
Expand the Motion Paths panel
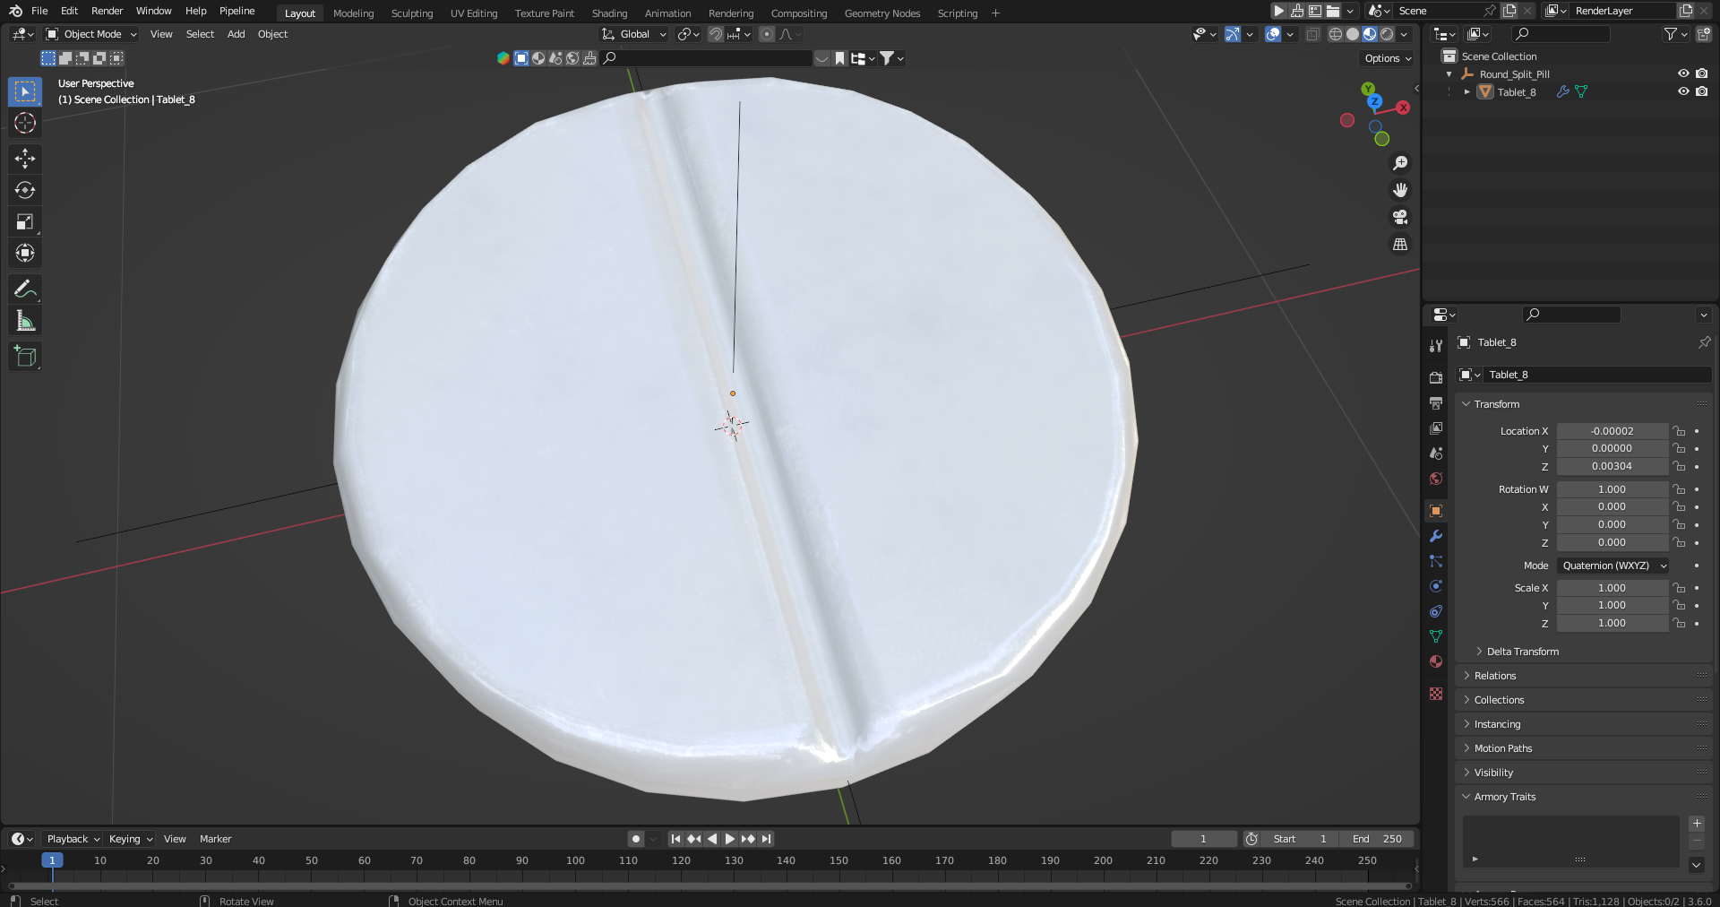(x=1502, y=748)
